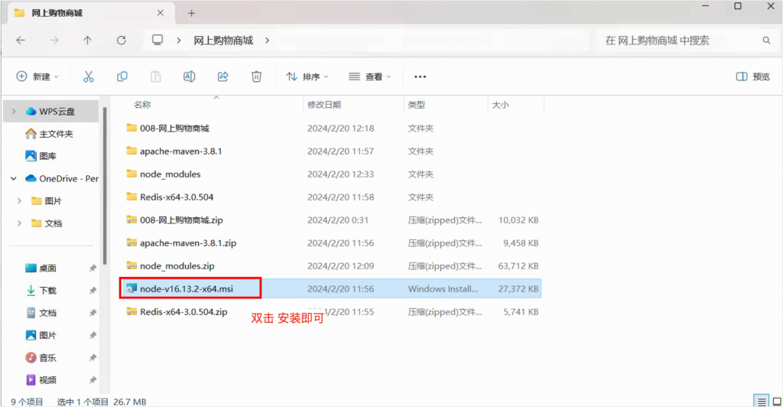Collapse the OneDrive tree node
Screen dimensions: 783x407
click(x=14, y=179)
